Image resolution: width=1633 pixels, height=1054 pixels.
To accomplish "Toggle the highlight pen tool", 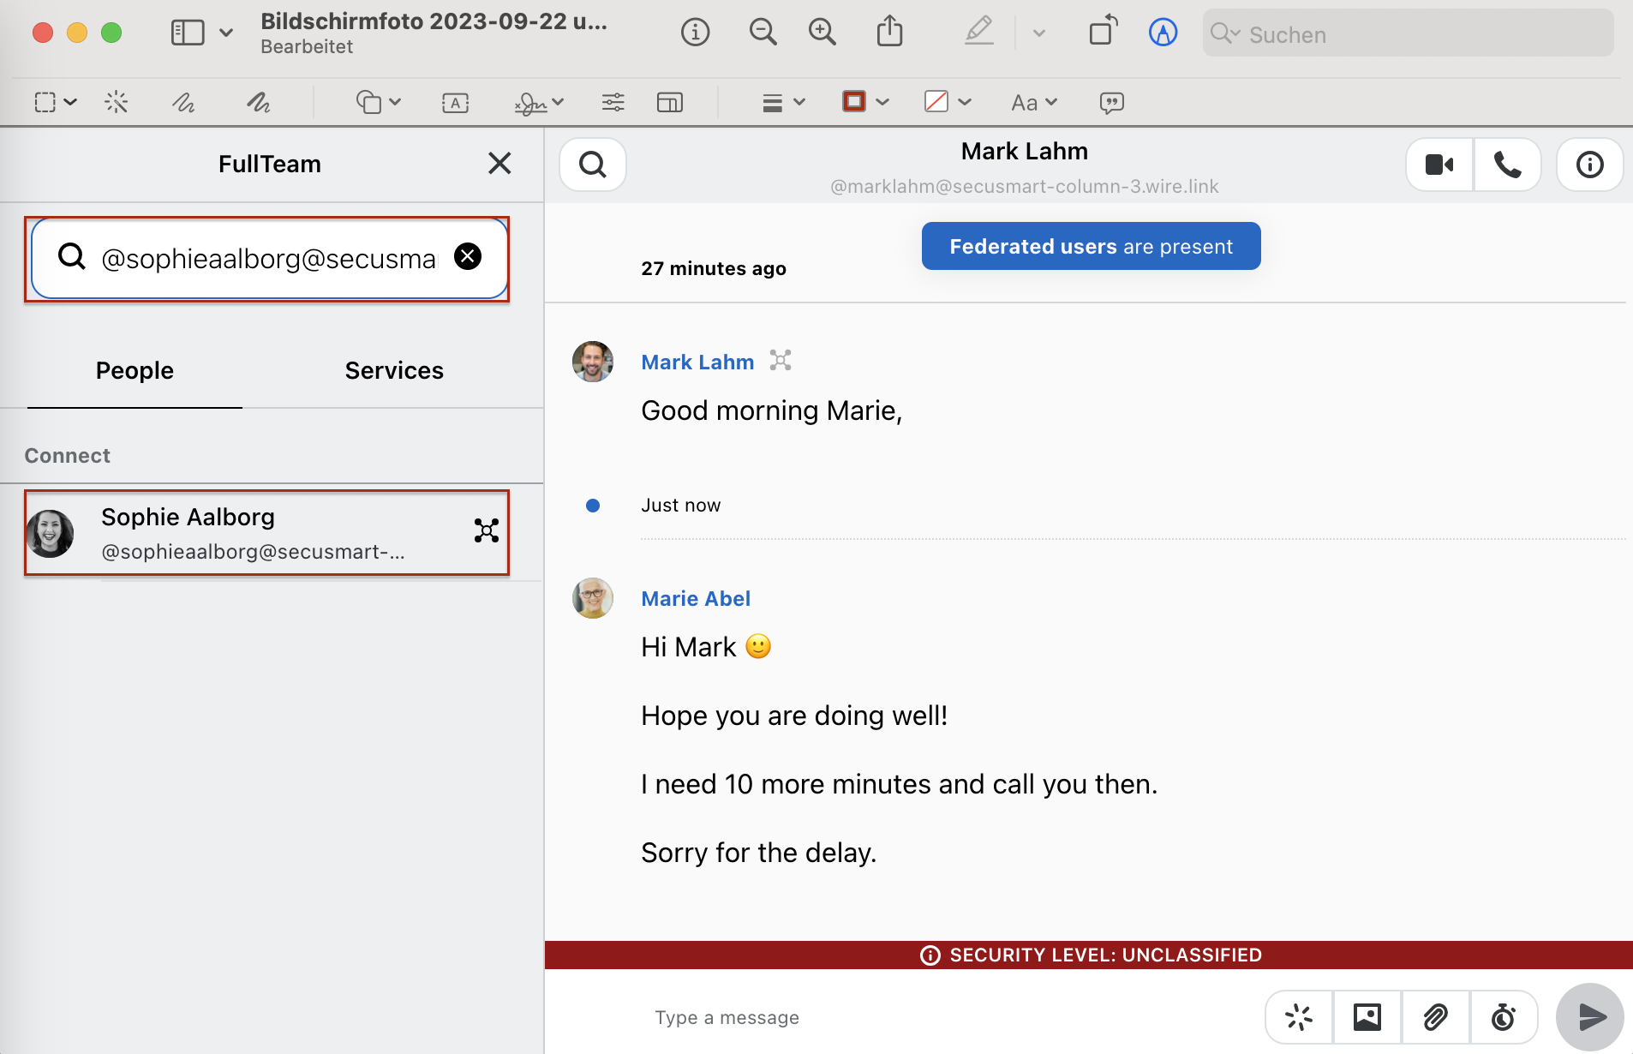I will pyautogui.click(x=979, y=32).
